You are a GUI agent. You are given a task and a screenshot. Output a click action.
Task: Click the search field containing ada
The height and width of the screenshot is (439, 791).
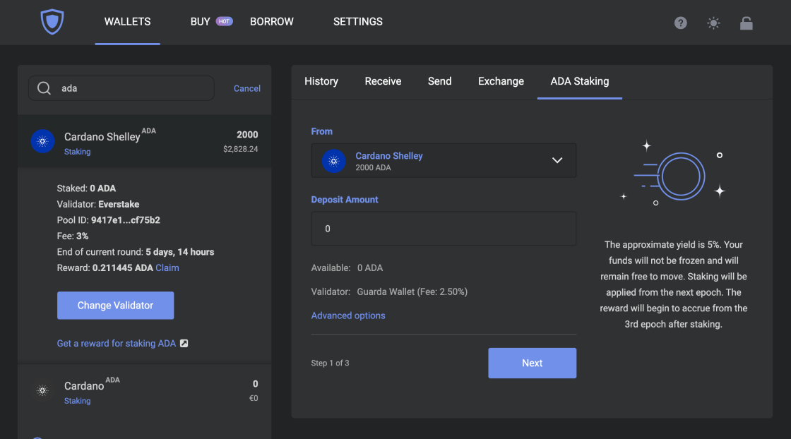point(121,88)
